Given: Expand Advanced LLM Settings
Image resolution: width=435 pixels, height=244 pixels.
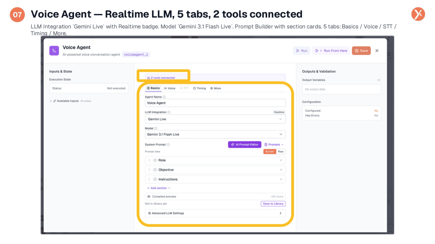Looking at the screenshot, I should 215,213.
